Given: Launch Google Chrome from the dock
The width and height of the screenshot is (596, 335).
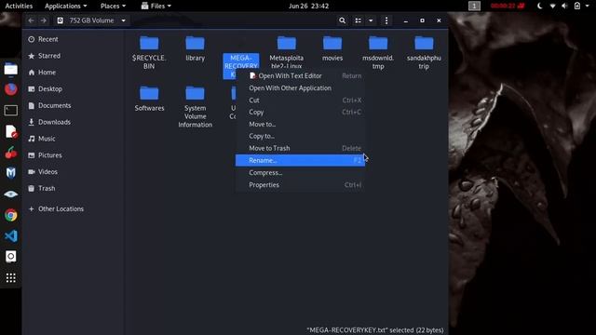Looking at the screenshot, I should 10,215.
